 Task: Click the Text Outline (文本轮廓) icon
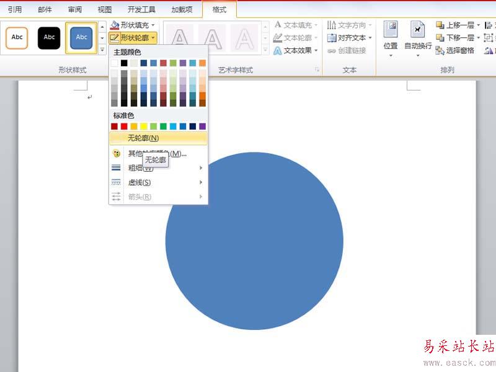277,38
